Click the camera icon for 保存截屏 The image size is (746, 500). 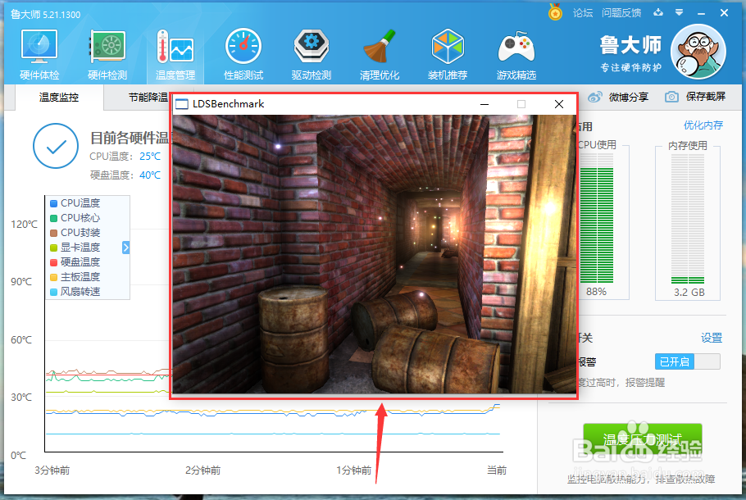pos(671,97)
